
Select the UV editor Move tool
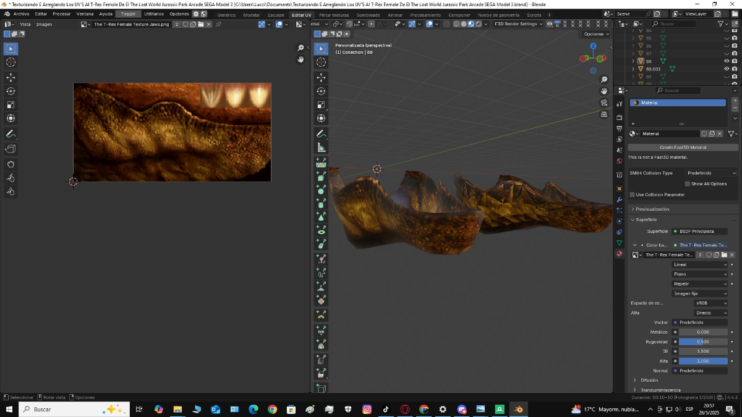[x=11, y=77]
